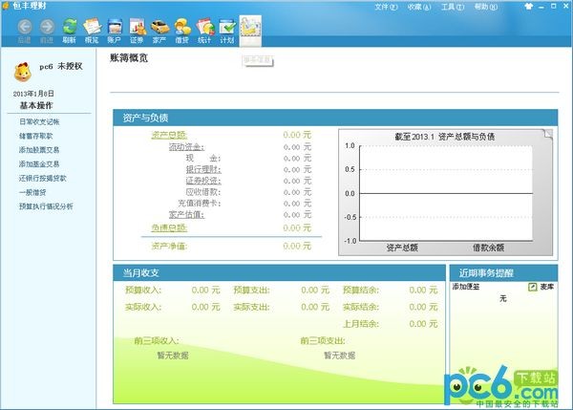The image size is (573, 410).
Task: Open 预算执行情况分析 in sidebar
Action: pos(46,206)
